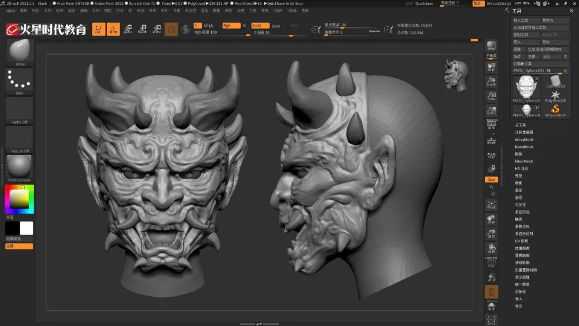Viewport: 579px width, 326px height.
Task: Toggle the Floor grid icon
Action: click(491, 140)
